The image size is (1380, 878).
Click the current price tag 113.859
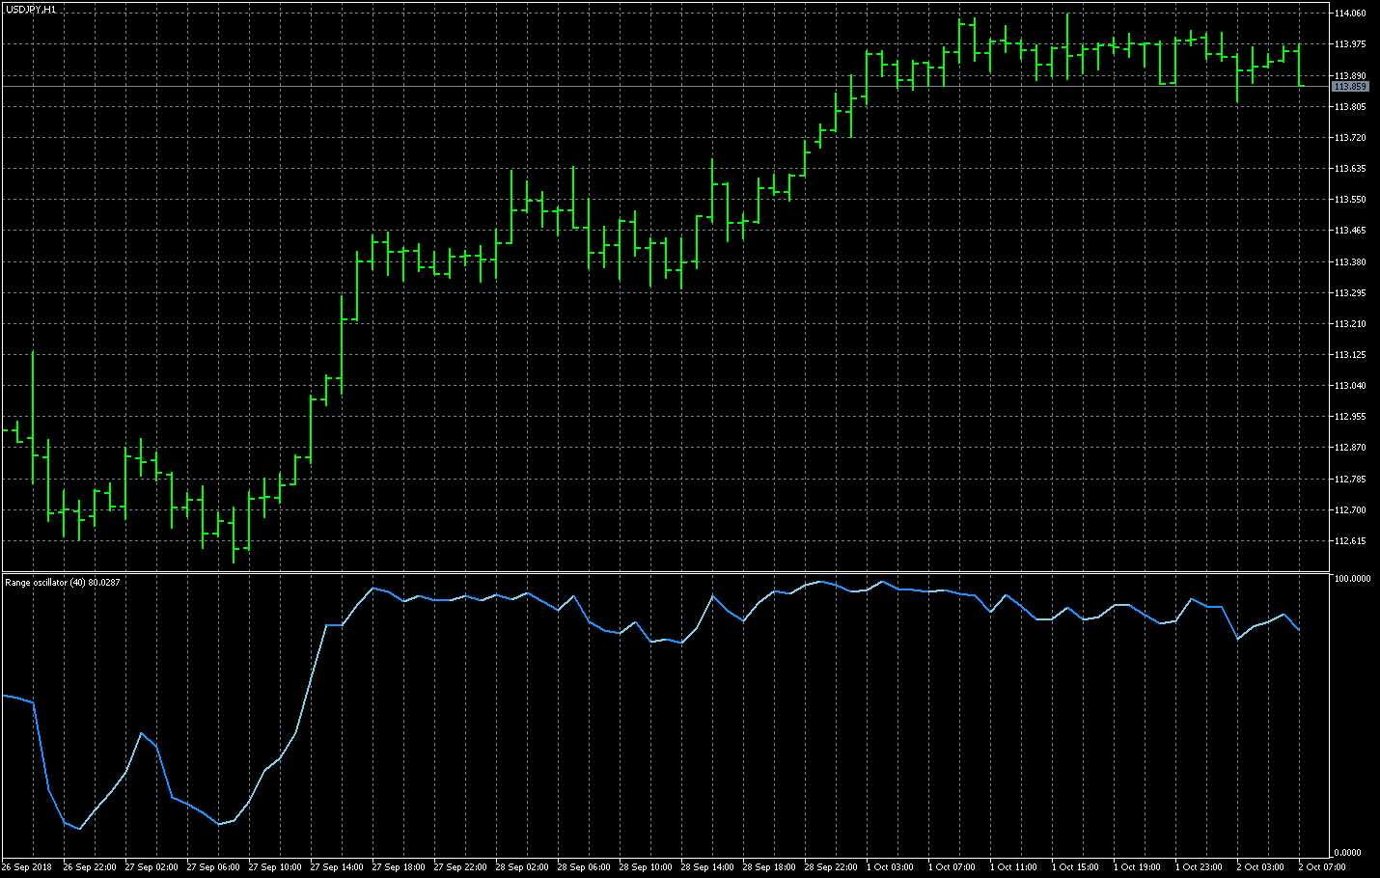tap(1350, 87)
